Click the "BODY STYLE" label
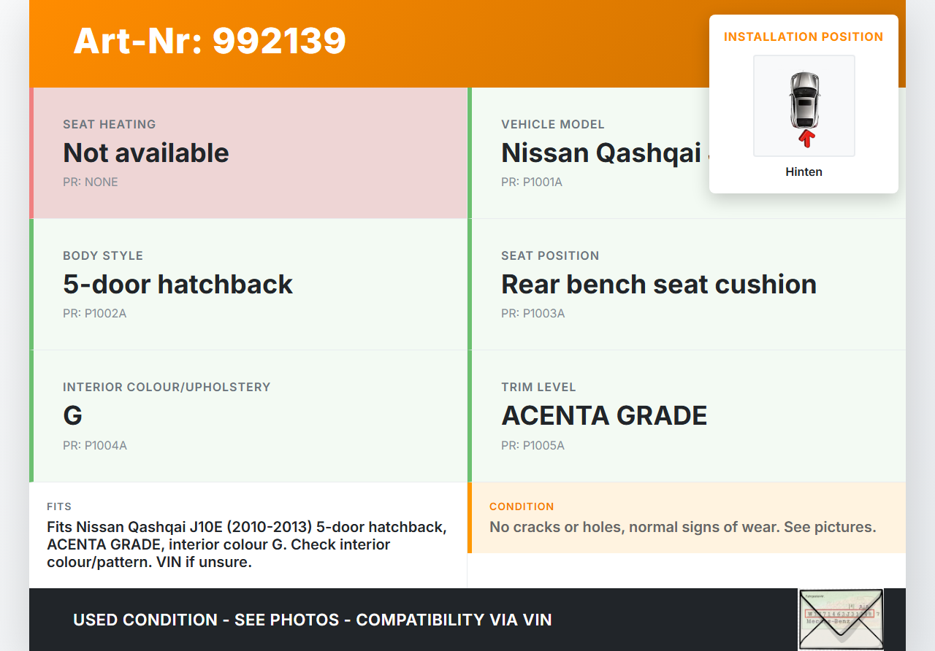The width and height of the screenshot is (935, 651). pos(103,255)
